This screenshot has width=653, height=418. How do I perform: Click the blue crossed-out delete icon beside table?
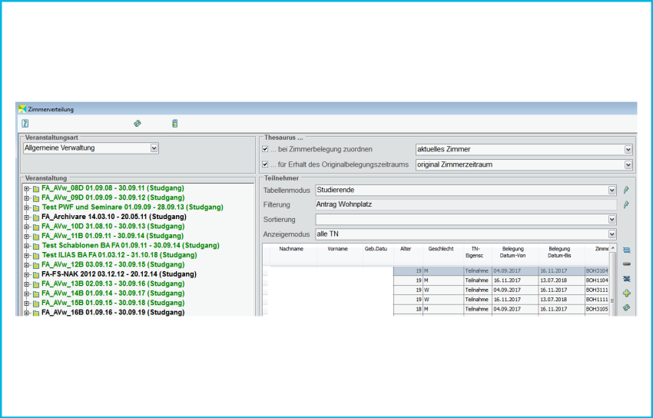pyautogui.click(x=627, y=279)
